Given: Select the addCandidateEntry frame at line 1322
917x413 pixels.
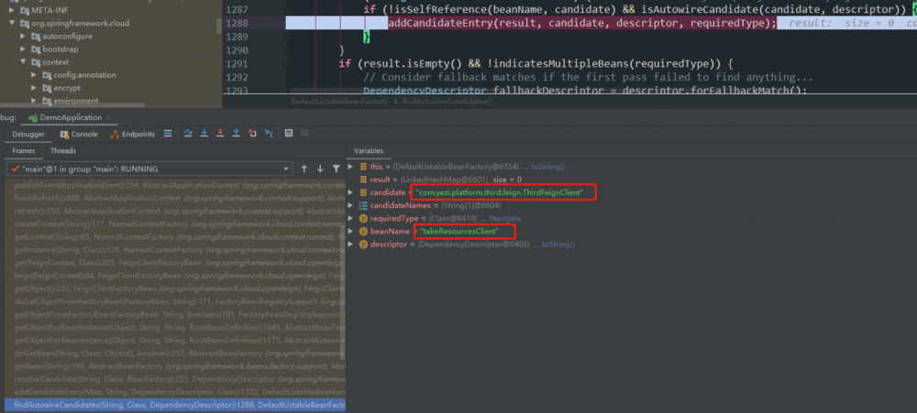Looking at the screenshot, I should [175, 391].
